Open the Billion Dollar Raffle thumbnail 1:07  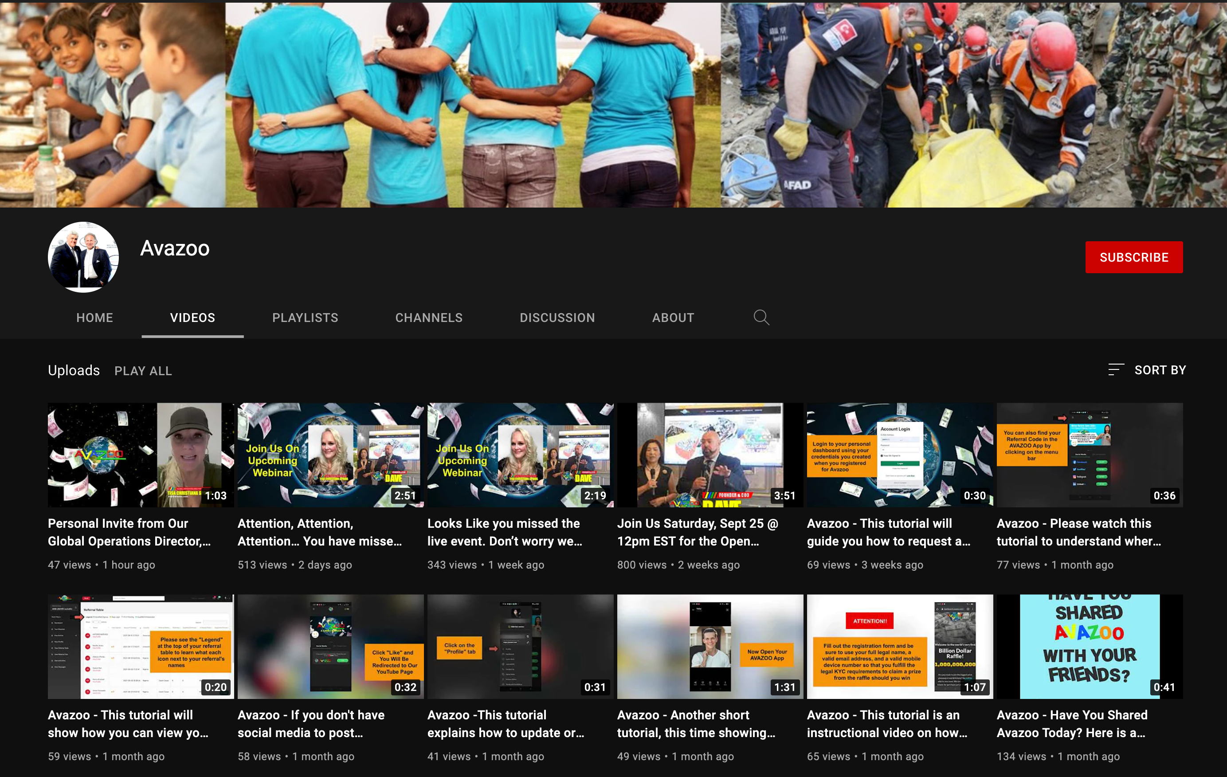tap(900, 647)
